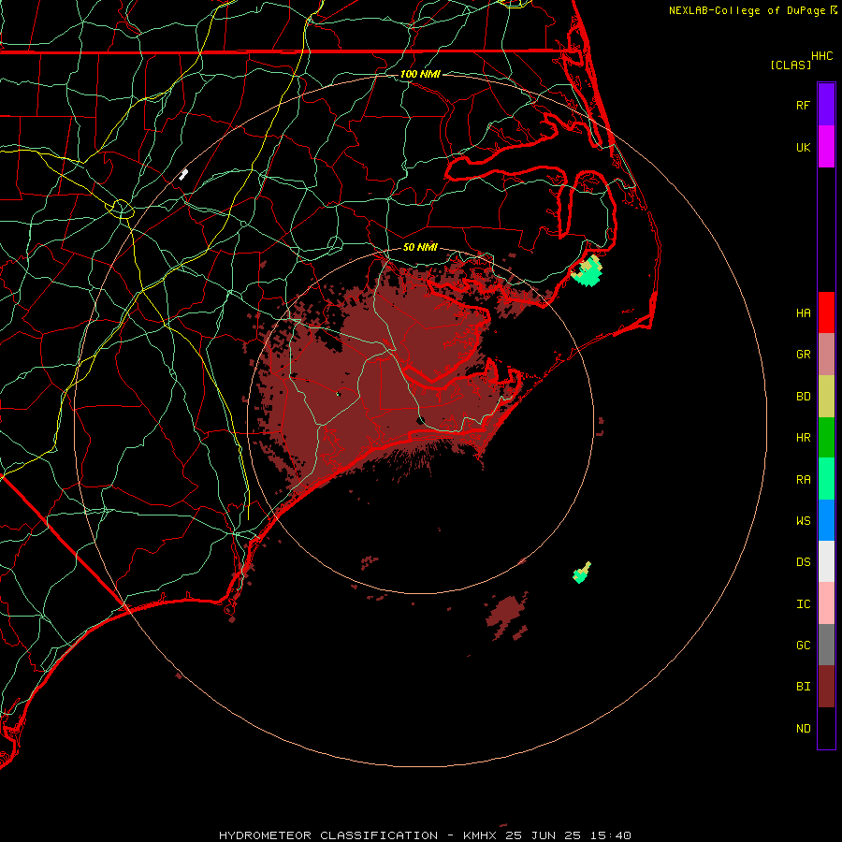Click the RF purple legend swatch

826,105
